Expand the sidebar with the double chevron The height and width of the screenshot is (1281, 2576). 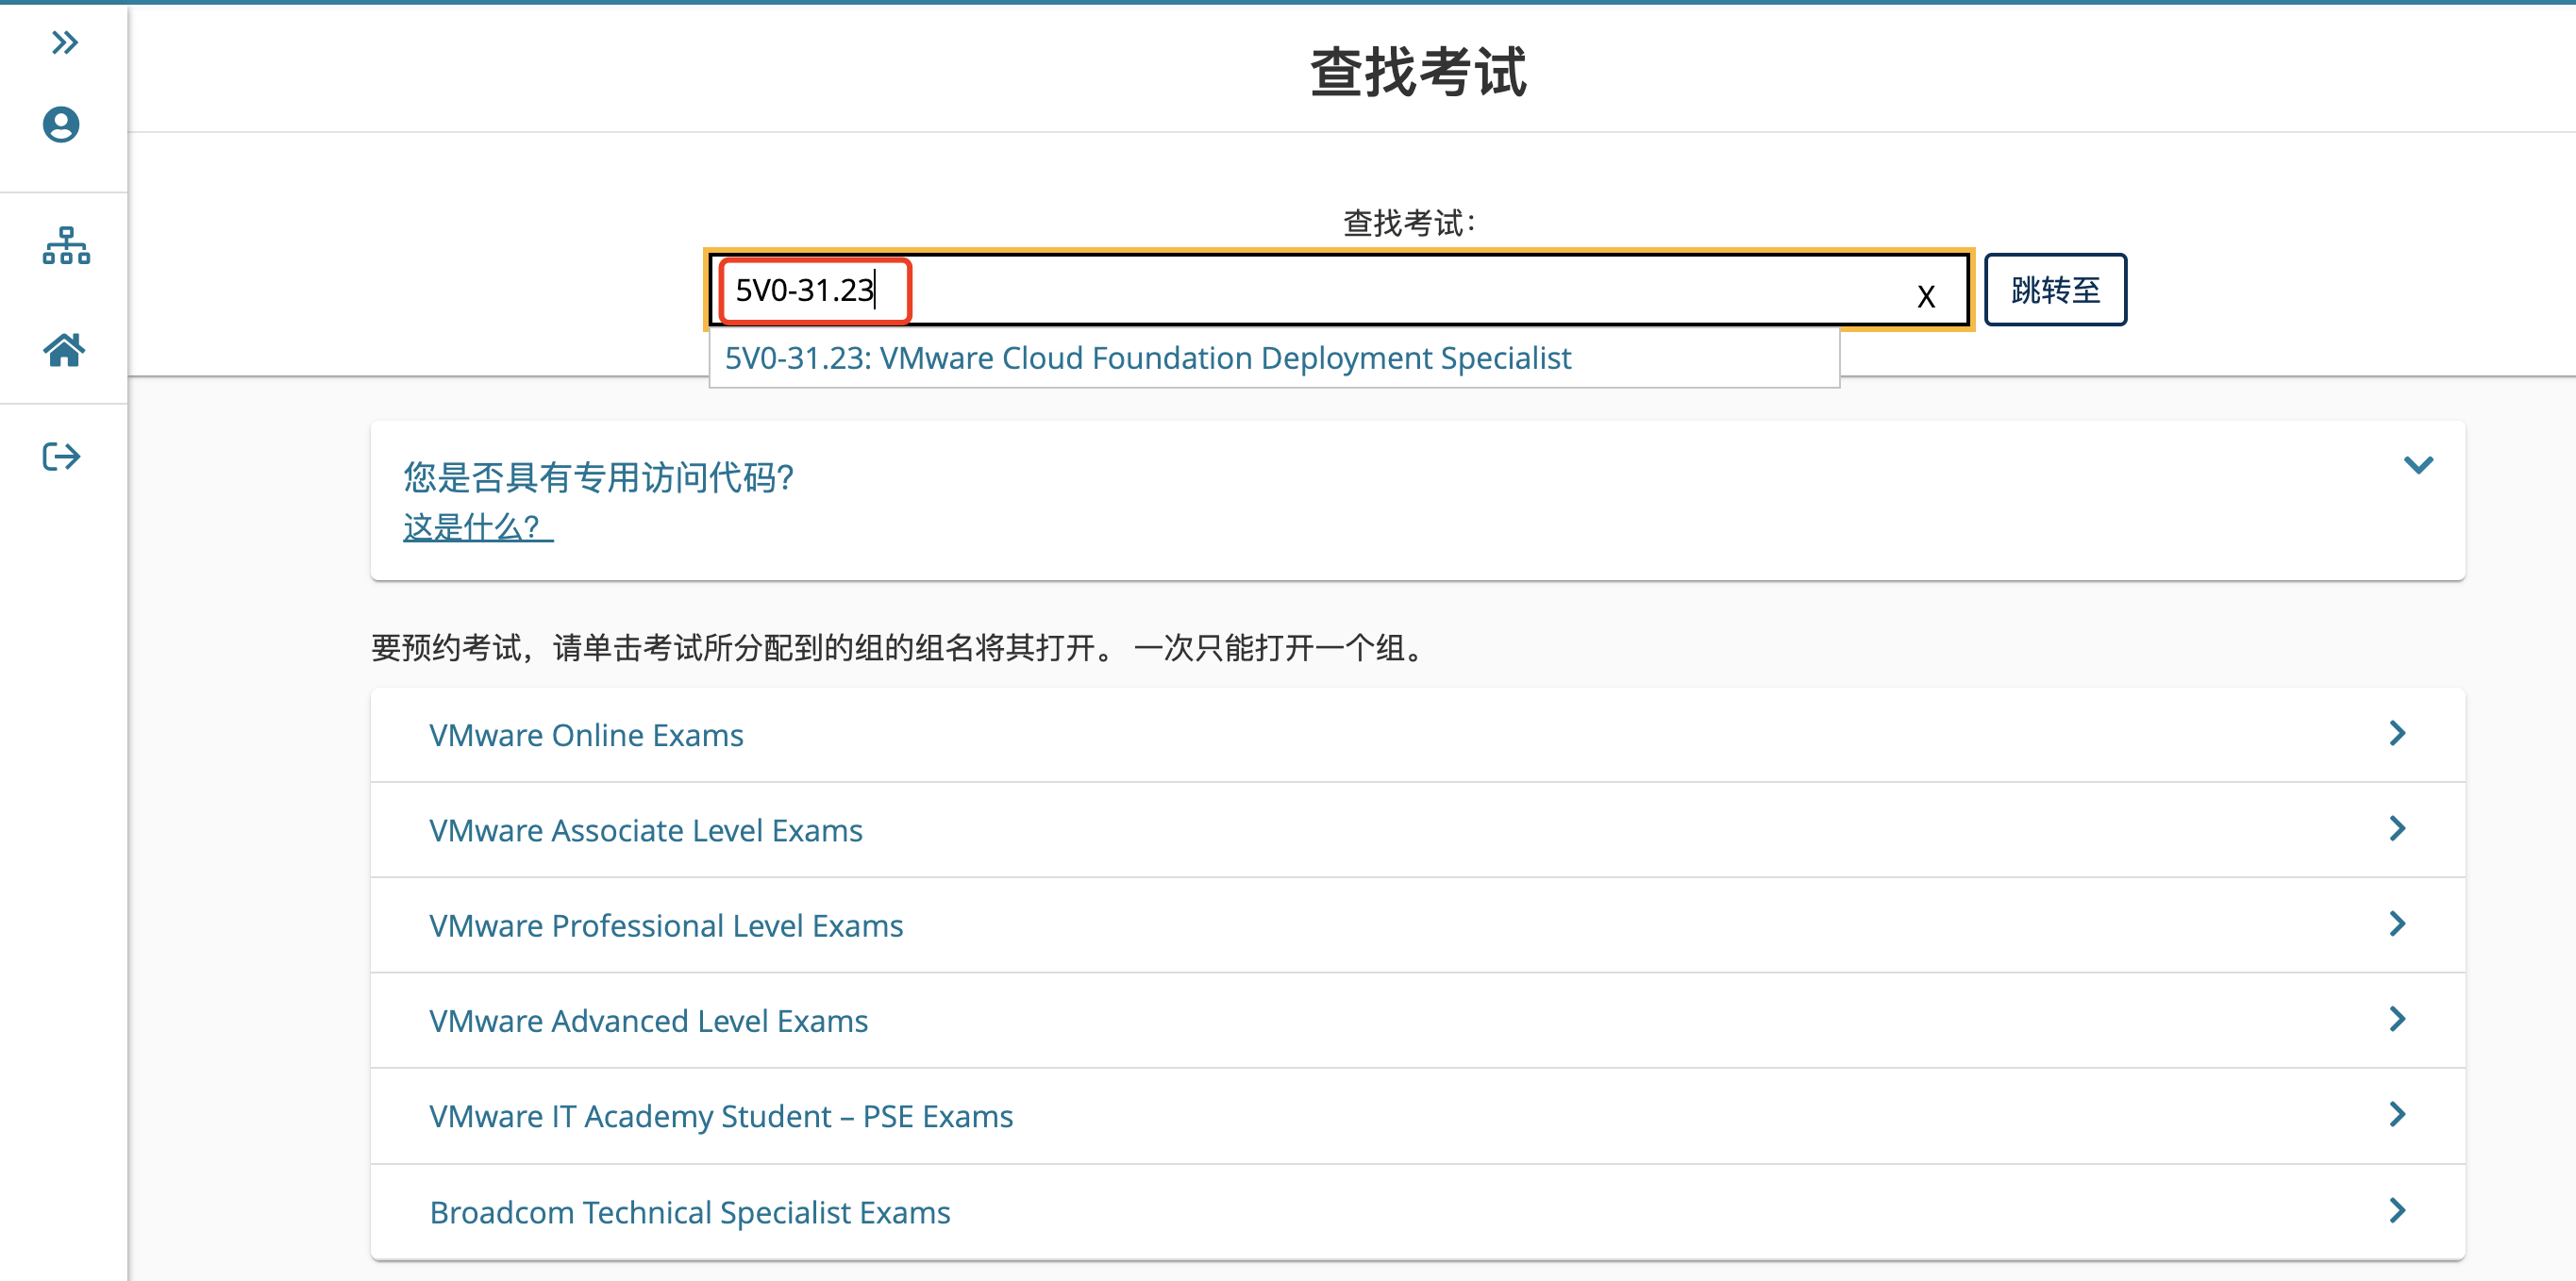(x=65, y=43)
